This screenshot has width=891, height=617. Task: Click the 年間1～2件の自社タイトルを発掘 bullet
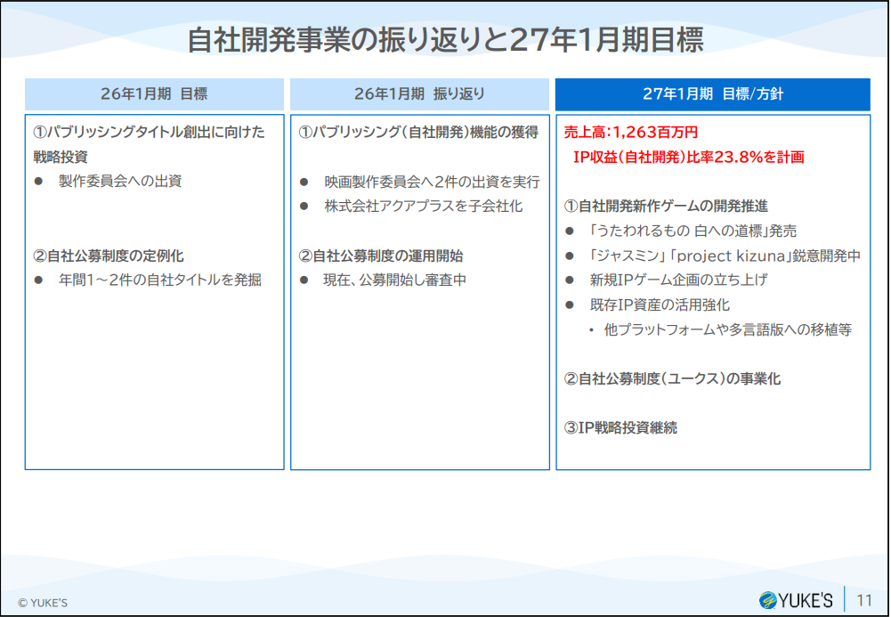[x=159, y=280]
